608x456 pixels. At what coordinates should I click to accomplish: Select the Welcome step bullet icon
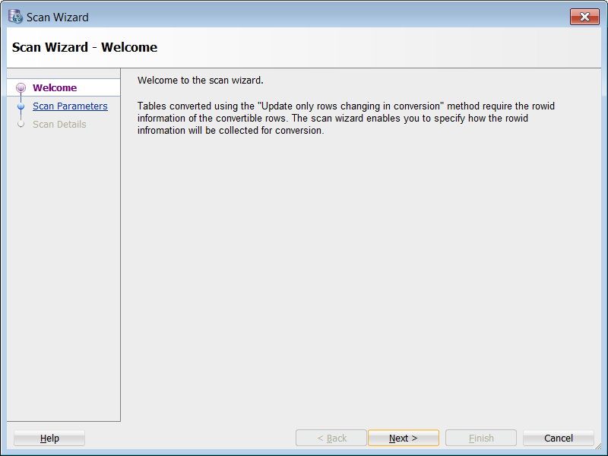21,88
